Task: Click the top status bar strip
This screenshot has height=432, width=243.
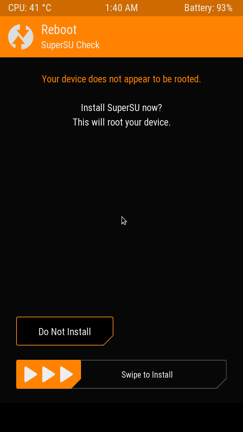Action: (122, 8)
